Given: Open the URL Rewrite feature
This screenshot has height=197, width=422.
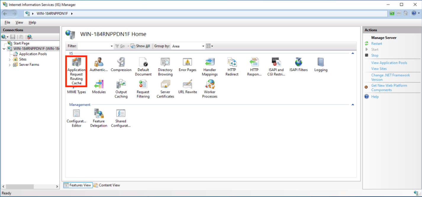Looking at the screenshot, I should 188,87.
